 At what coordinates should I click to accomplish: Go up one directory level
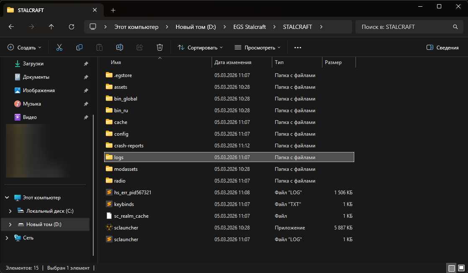pyautogui.click(x=51, y=27)
